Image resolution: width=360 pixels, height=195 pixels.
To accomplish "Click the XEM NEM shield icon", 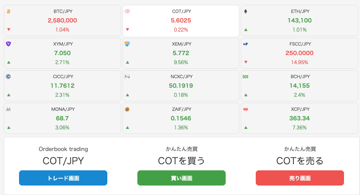I will [127, 44].
